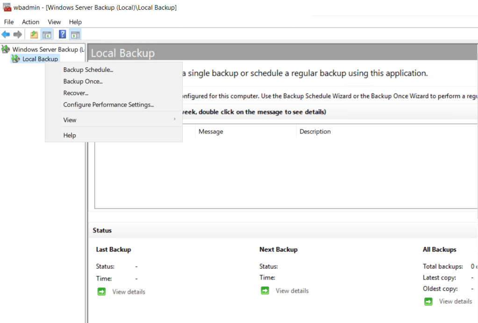The width and height of the screenshot is (478, 323).
Task: Click the green arrow icon under Next Backup
Action: [x=265, y=291]
